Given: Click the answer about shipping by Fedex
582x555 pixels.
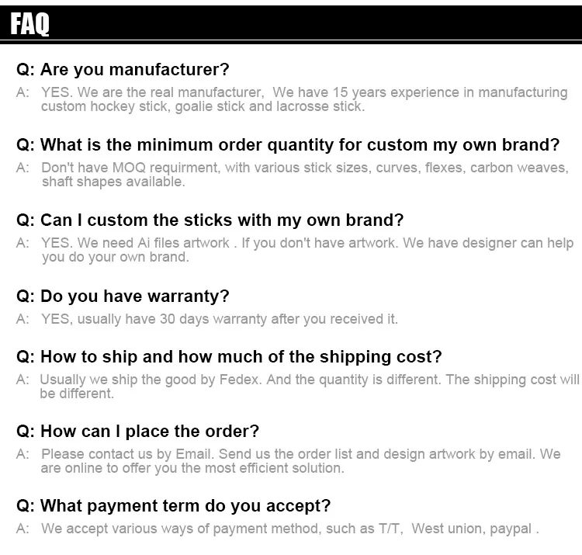Looking at the screenshot, I should [298, 387].
